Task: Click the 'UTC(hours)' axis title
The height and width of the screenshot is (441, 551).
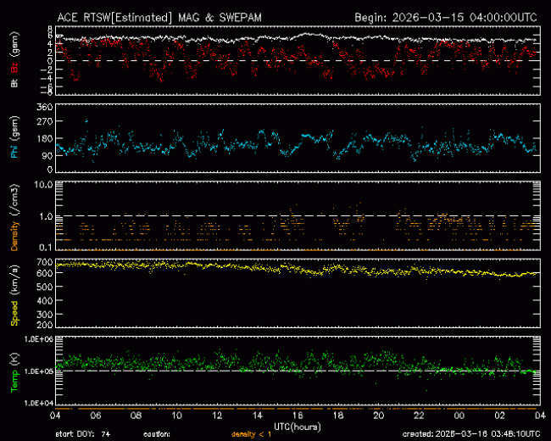Action: tap(298, 427)
